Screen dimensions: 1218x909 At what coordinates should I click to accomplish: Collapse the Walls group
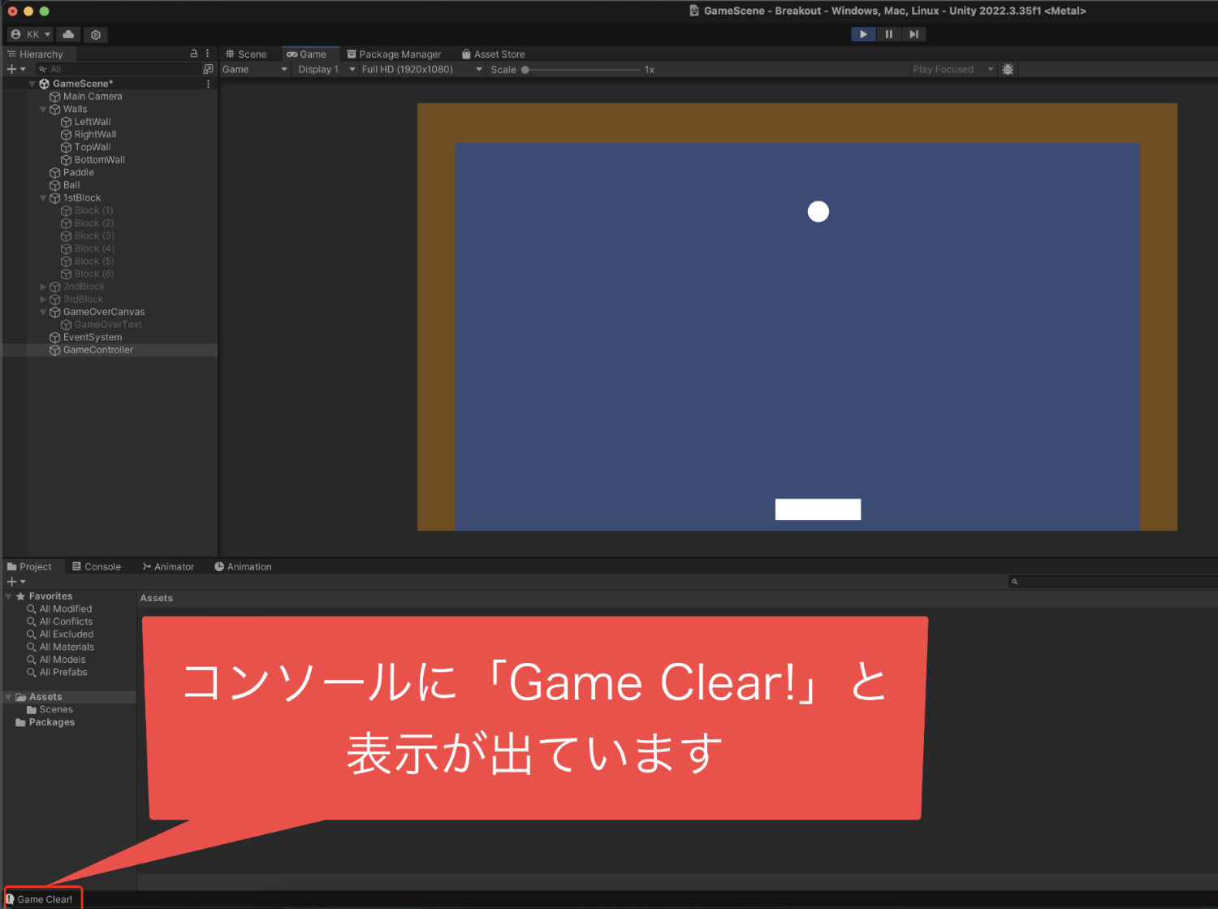pos(43,109)
